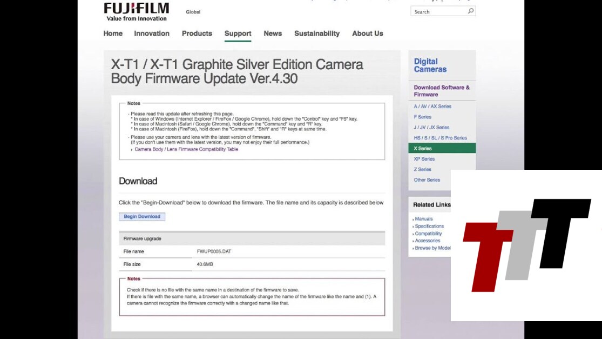Screen dimensions: 602x339
Task: Select the Support navigation tab
Action: 238,34
